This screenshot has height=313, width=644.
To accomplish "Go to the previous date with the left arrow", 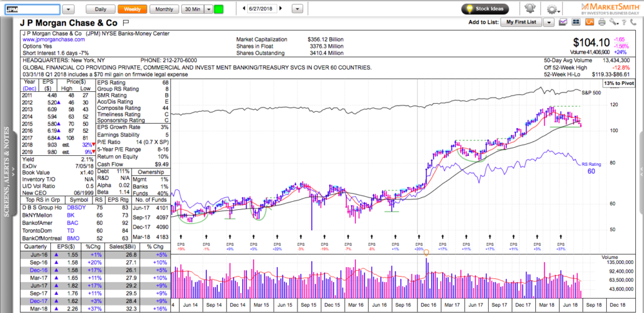I will pyautogui.click(x=244, y=9).
